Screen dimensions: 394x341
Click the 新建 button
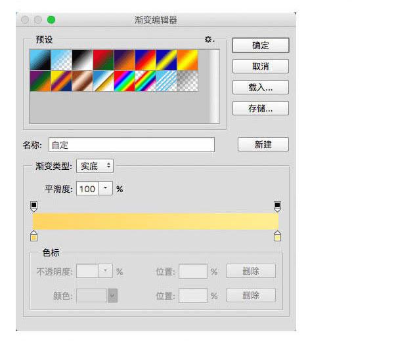click(263, 144)
